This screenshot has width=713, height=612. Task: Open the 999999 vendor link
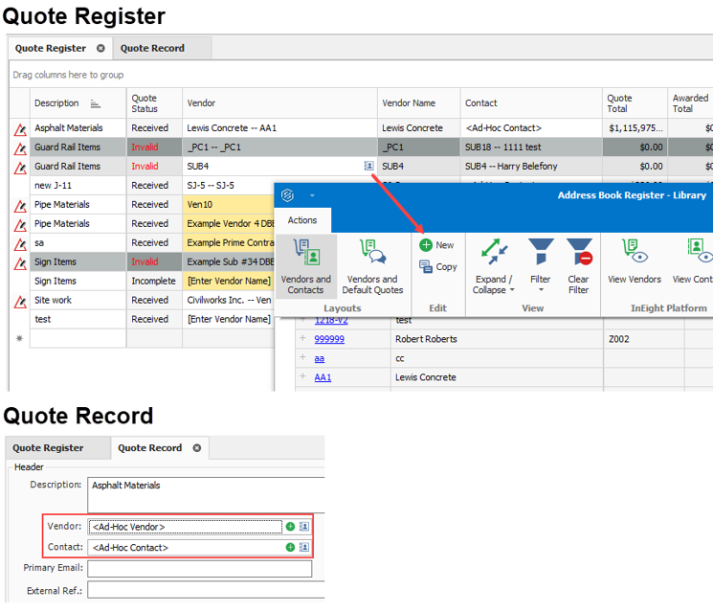pyautogui.click(x=329, y=339)
